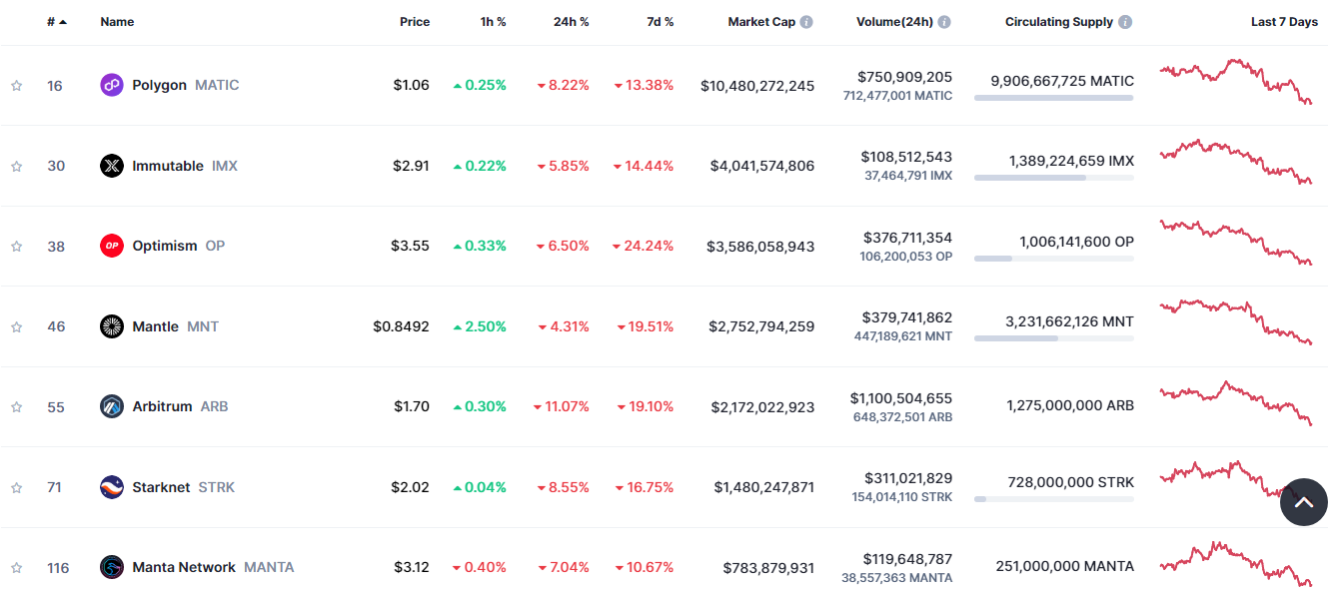Viewport: 1334px width, 595px height.
Task: Click the Optimism OP logo icon
Action: click(112, 246)
